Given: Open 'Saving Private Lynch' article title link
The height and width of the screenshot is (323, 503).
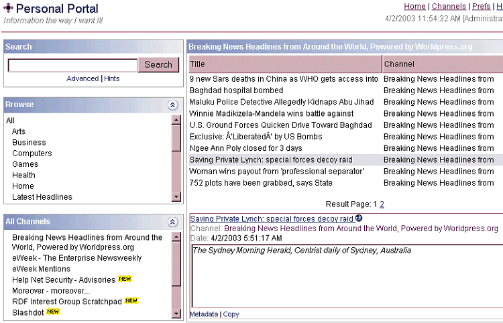Looking at the screenshot, I should (x=272, y=219).
